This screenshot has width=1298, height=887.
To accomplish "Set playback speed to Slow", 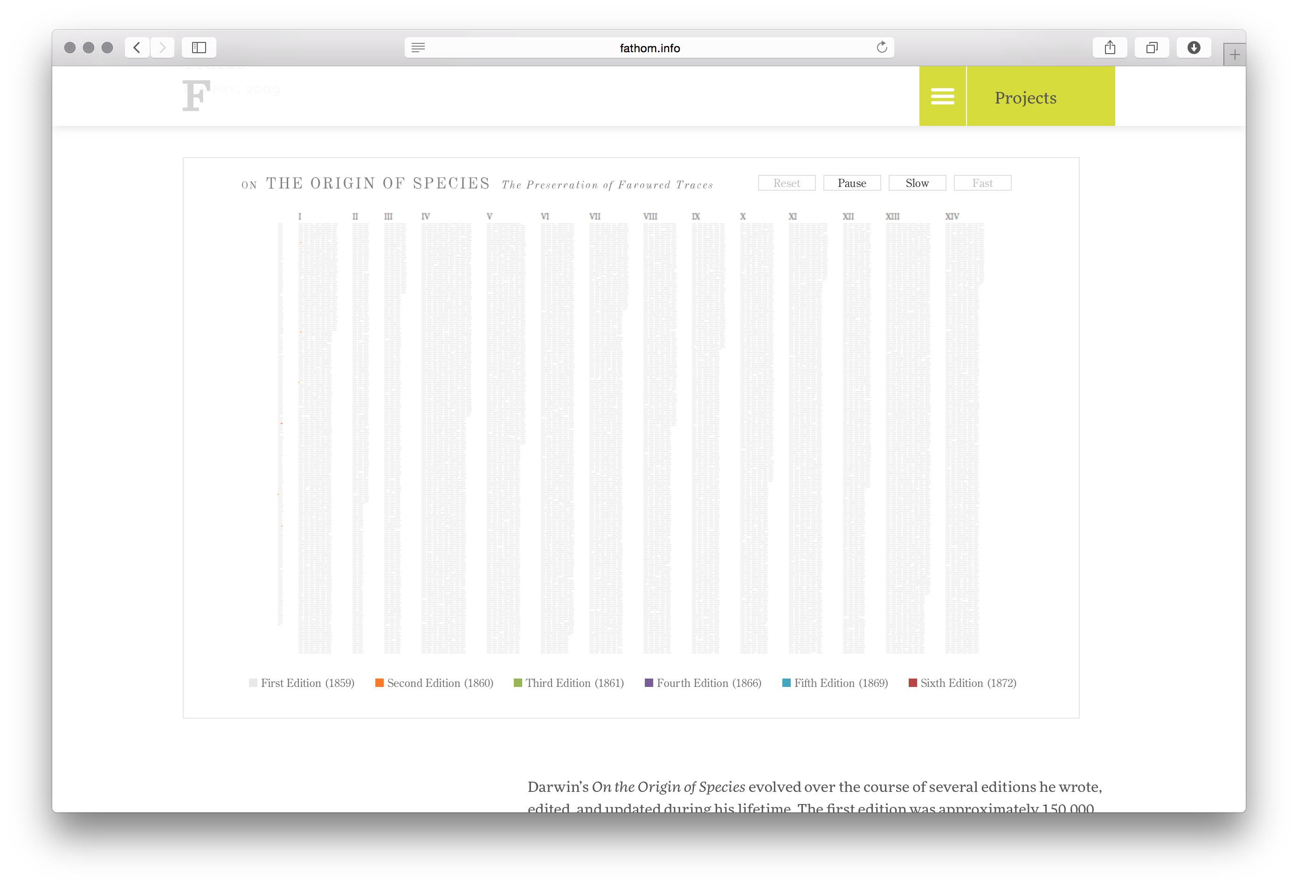I will pyautogui.click(x=917, y=183).
